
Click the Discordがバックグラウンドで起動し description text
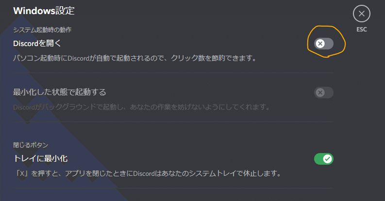[x=142, y=107]
